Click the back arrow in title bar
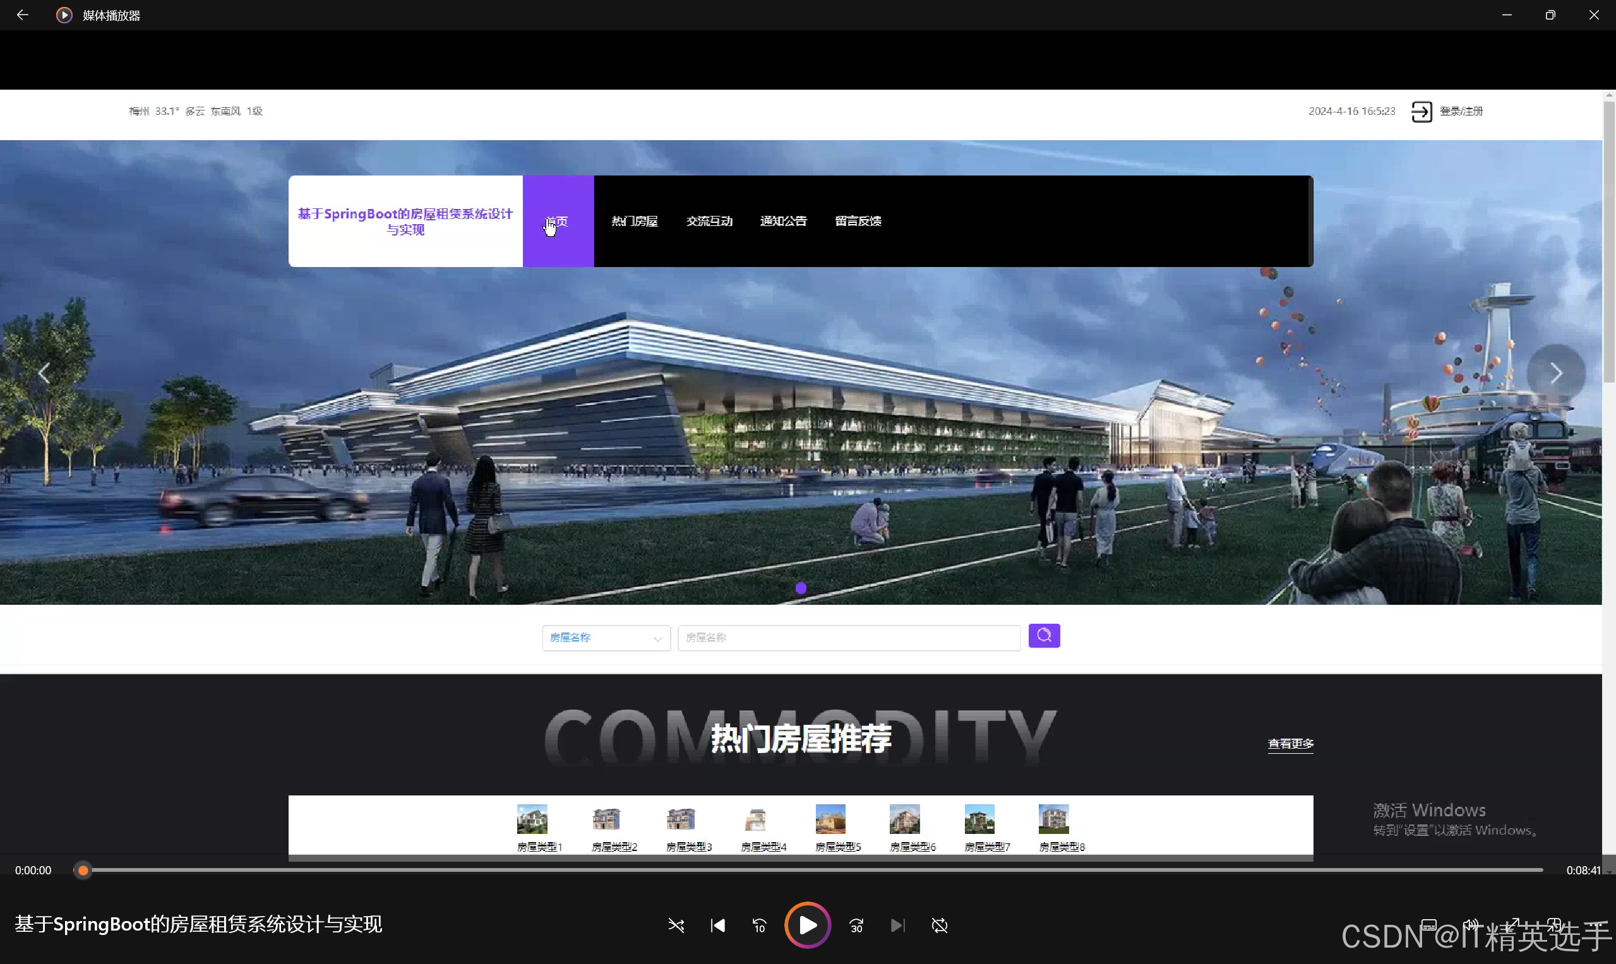 tap(22, 15)
